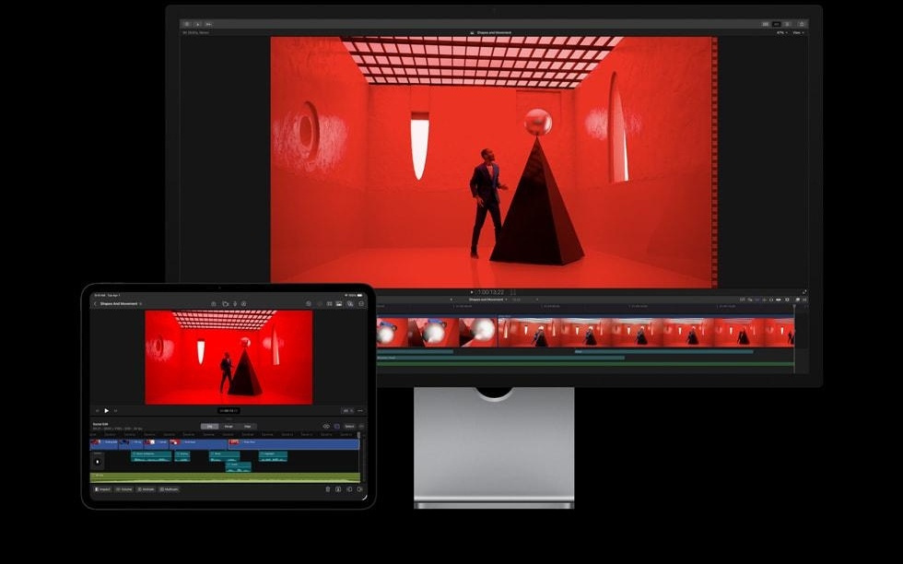Click the share icon in Mac toolbar
903x564 pixels.
[802, 24]
